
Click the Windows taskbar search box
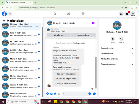(x=23, y=102)
